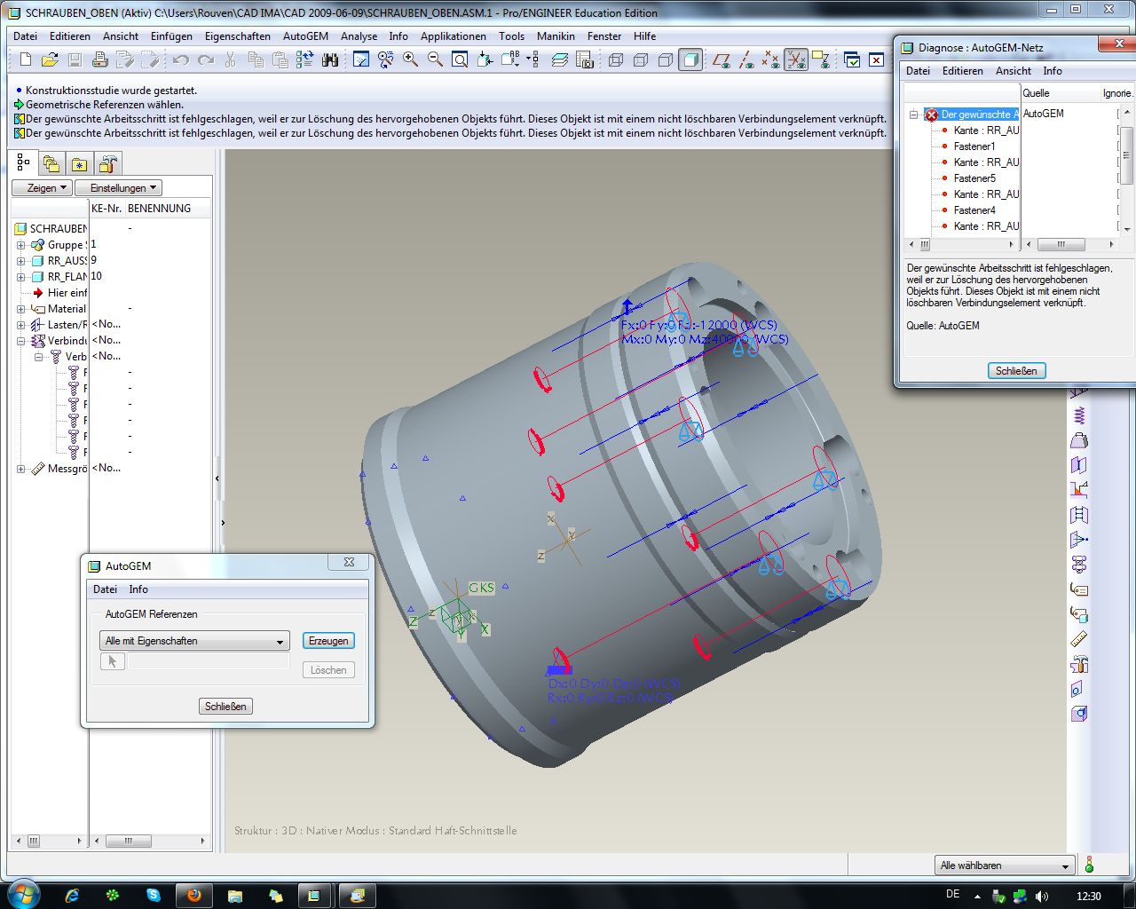Collapse the Der gewünschte error node
Screen dimensions: 1136x909
913,115
